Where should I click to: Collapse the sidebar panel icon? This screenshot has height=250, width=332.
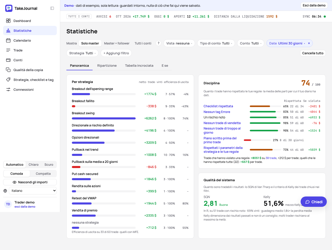coord(52,8)
